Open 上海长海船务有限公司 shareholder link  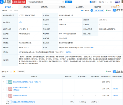point(20,96)
